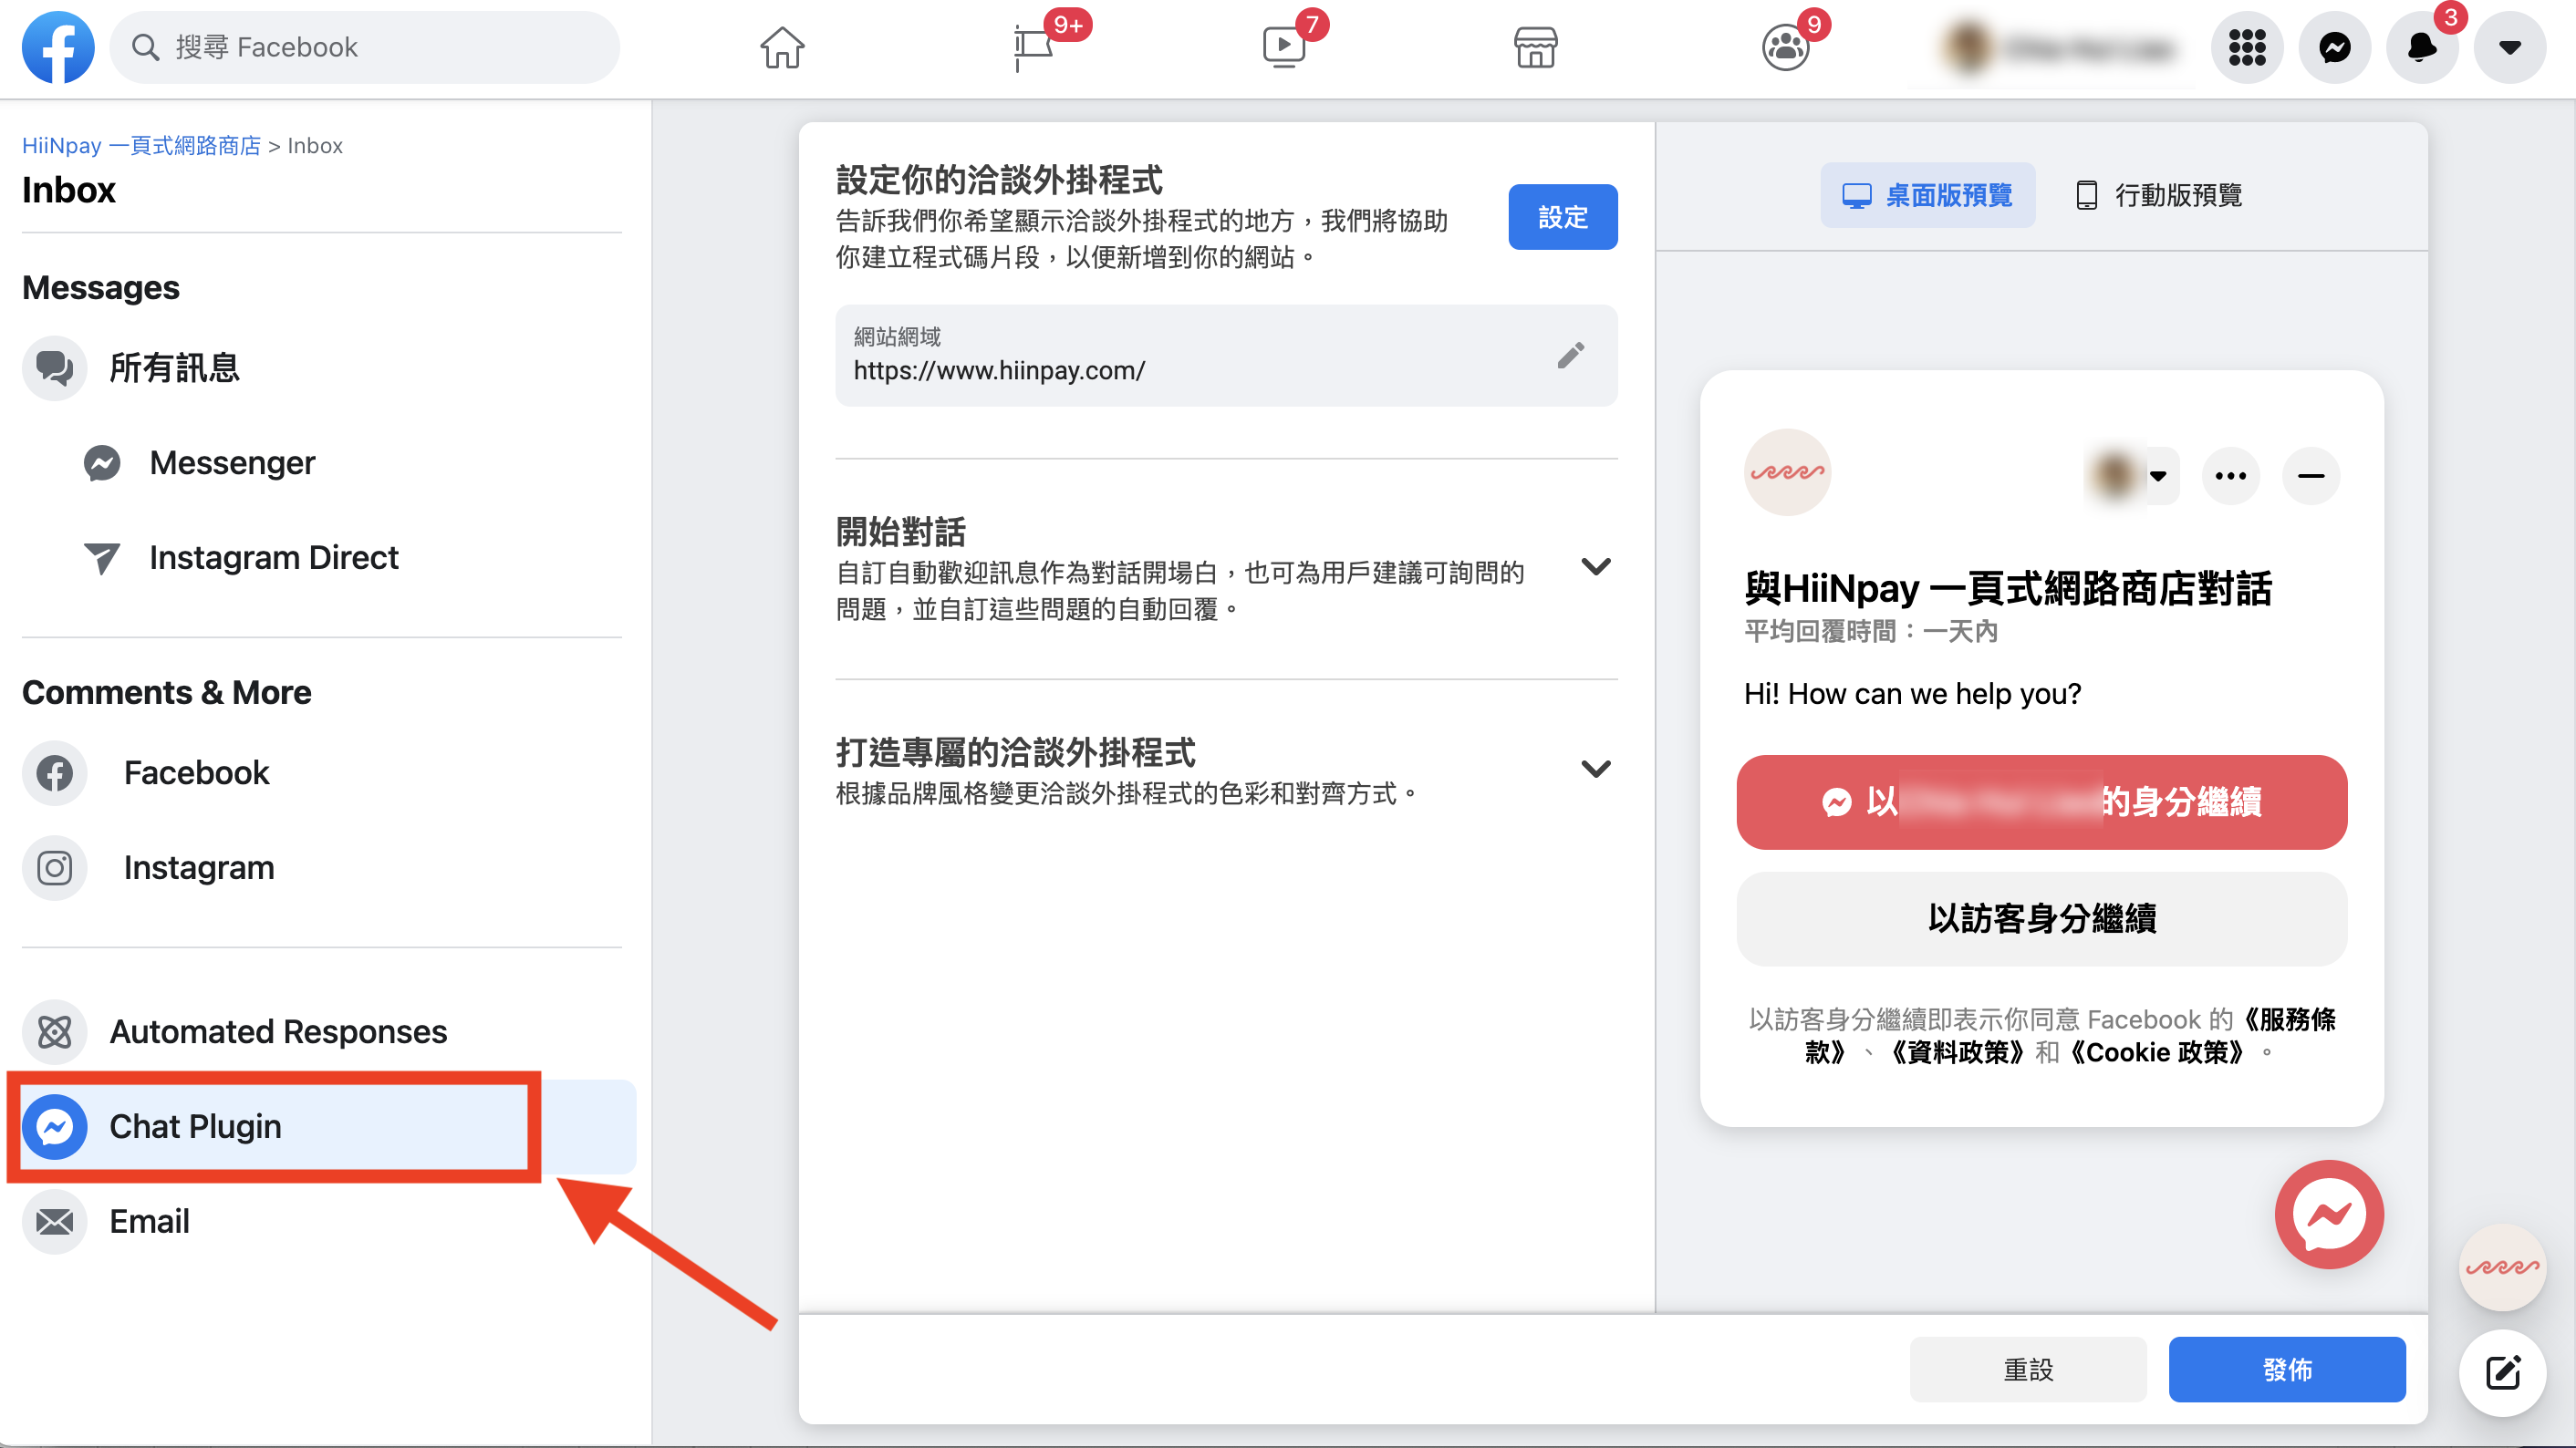Click the 發佈 publish button
The image size is (2576, 1448).
tap(2287, 1369)
